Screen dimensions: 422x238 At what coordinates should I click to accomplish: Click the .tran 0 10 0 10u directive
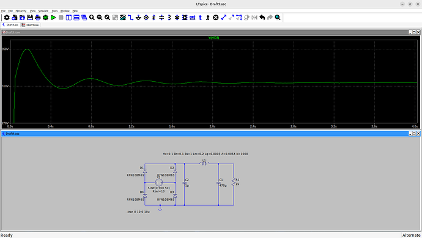coord(138,212)
